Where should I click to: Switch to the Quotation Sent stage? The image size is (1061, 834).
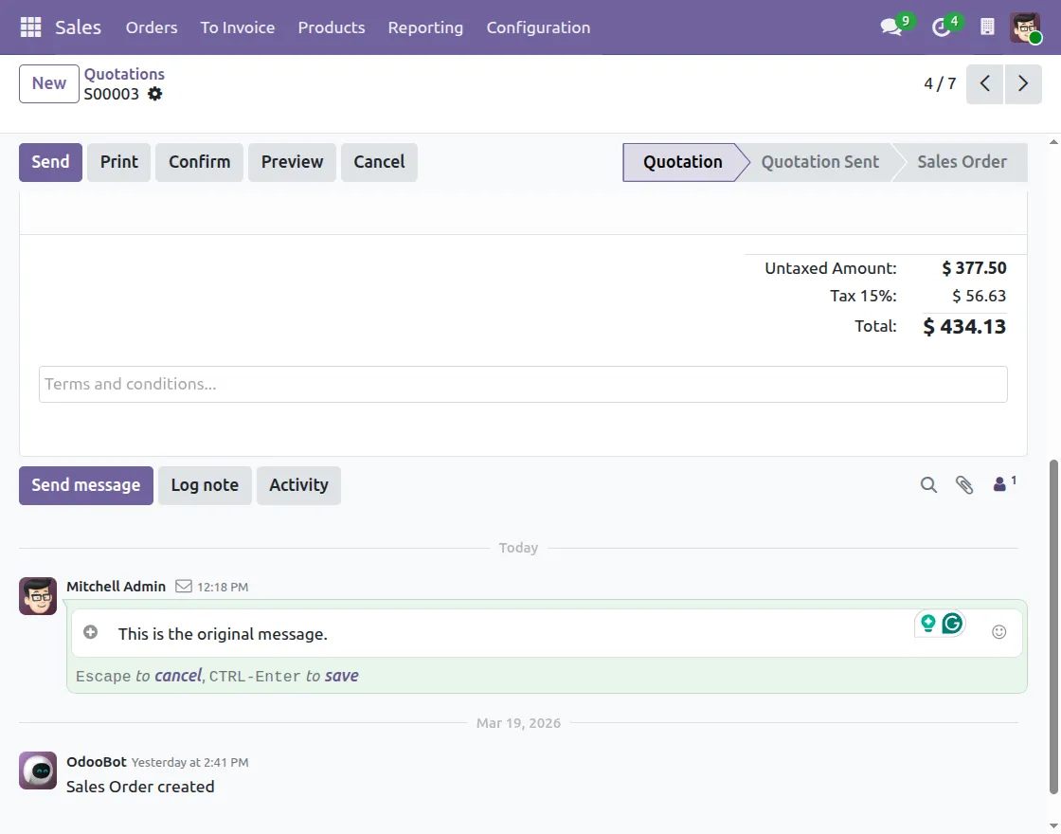[x=819, y=161]
